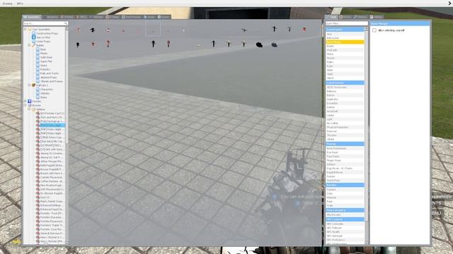This screenshot has width=453, height=254.
Task: Collapse the Render tool category header
Action: [x=345, y=185]
